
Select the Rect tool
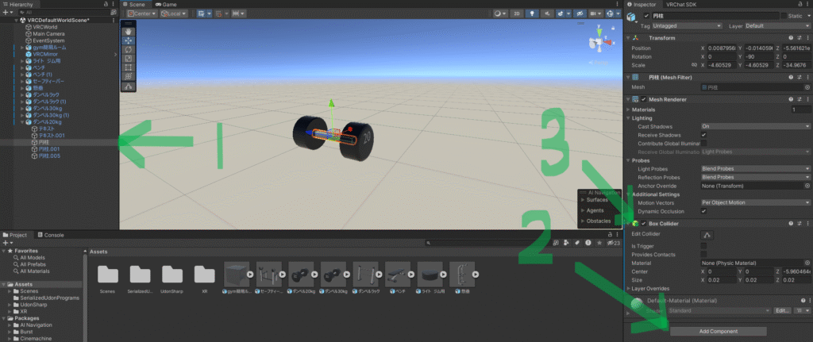pos(129,67)
